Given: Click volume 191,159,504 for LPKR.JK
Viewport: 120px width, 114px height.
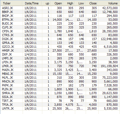Looking at the screenshot, I should [x=109, y=66].
